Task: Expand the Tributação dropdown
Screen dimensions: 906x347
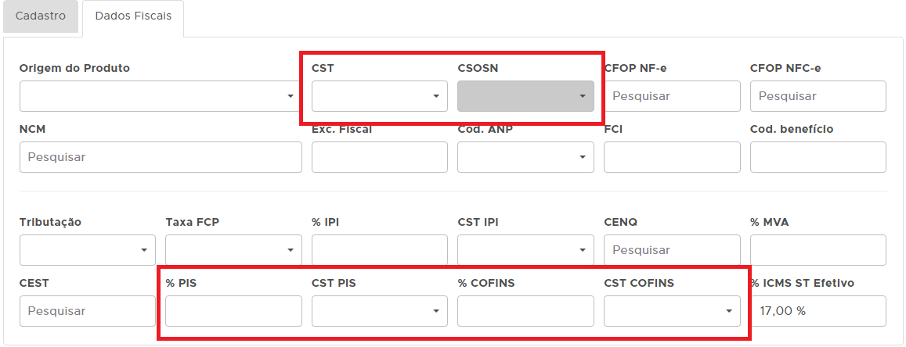Action: pos(88,250)
